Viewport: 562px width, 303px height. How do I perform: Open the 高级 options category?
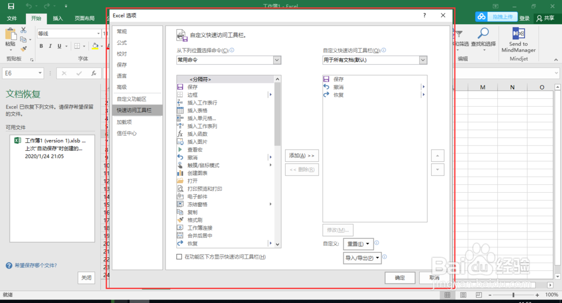(122, 87)
